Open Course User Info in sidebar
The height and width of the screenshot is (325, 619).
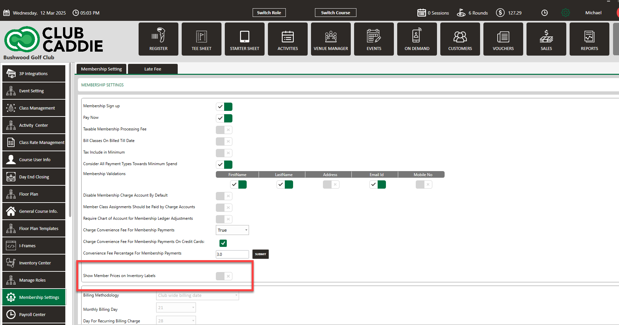34,160
